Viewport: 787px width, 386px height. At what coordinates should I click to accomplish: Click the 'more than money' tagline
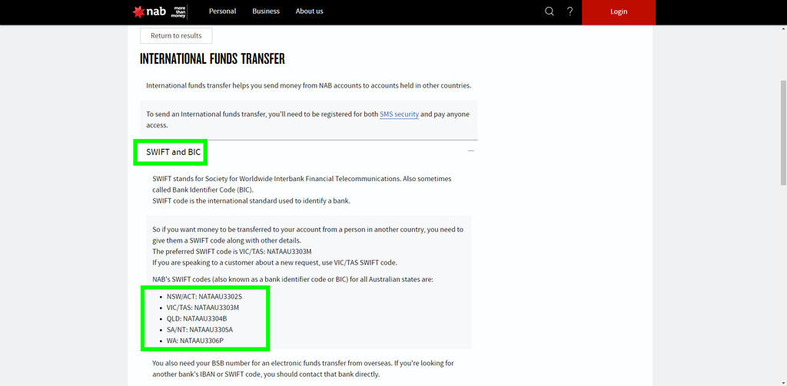(x=180, y=12)
